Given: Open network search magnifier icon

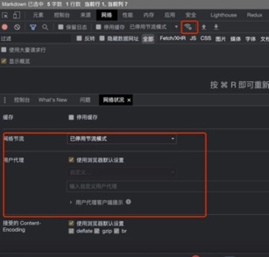Looking at the screenshot, I should click(45, 27).
